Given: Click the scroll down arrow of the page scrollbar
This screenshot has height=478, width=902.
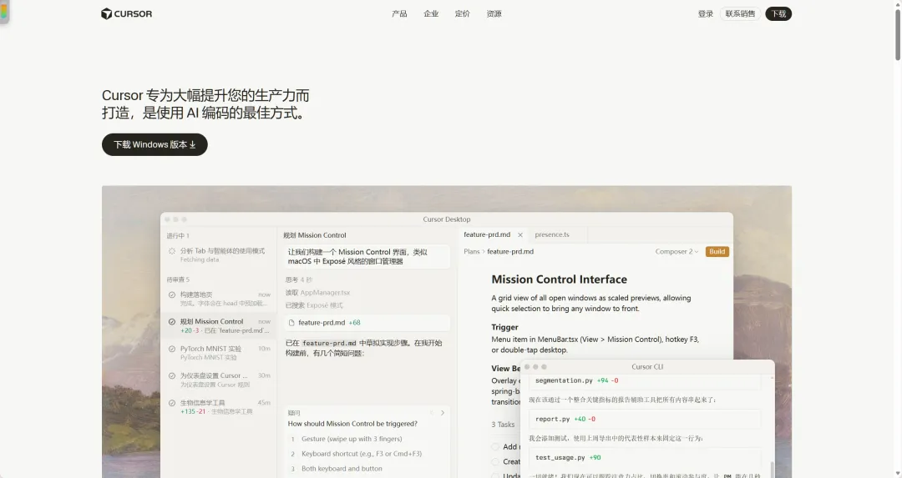Looking at the screenshot, I should point(897,473).
